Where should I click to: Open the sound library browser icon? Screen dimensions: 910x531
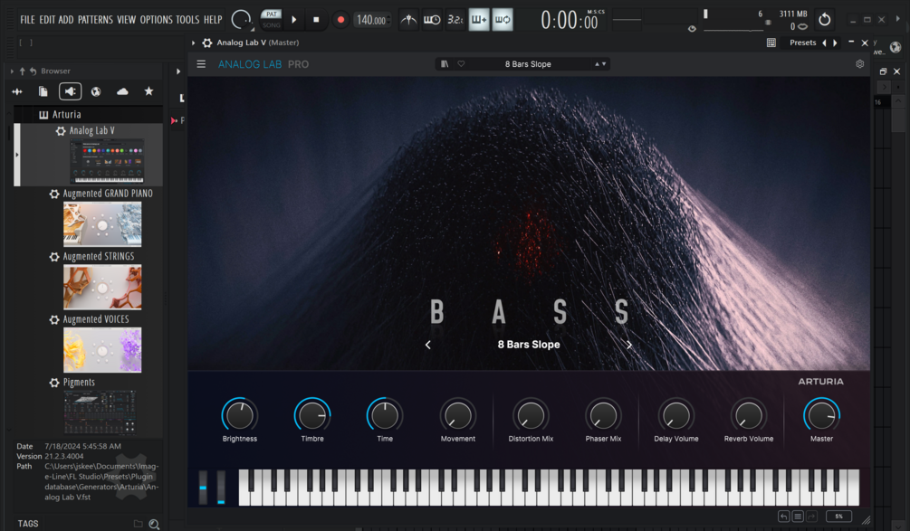point(445,63)
